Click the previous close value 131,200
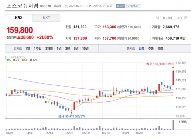The width and height of the screenshot is (191, 139). (x=80, y=27)
